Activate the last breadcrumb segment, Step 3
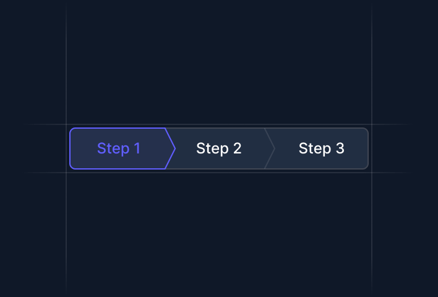 321,148
